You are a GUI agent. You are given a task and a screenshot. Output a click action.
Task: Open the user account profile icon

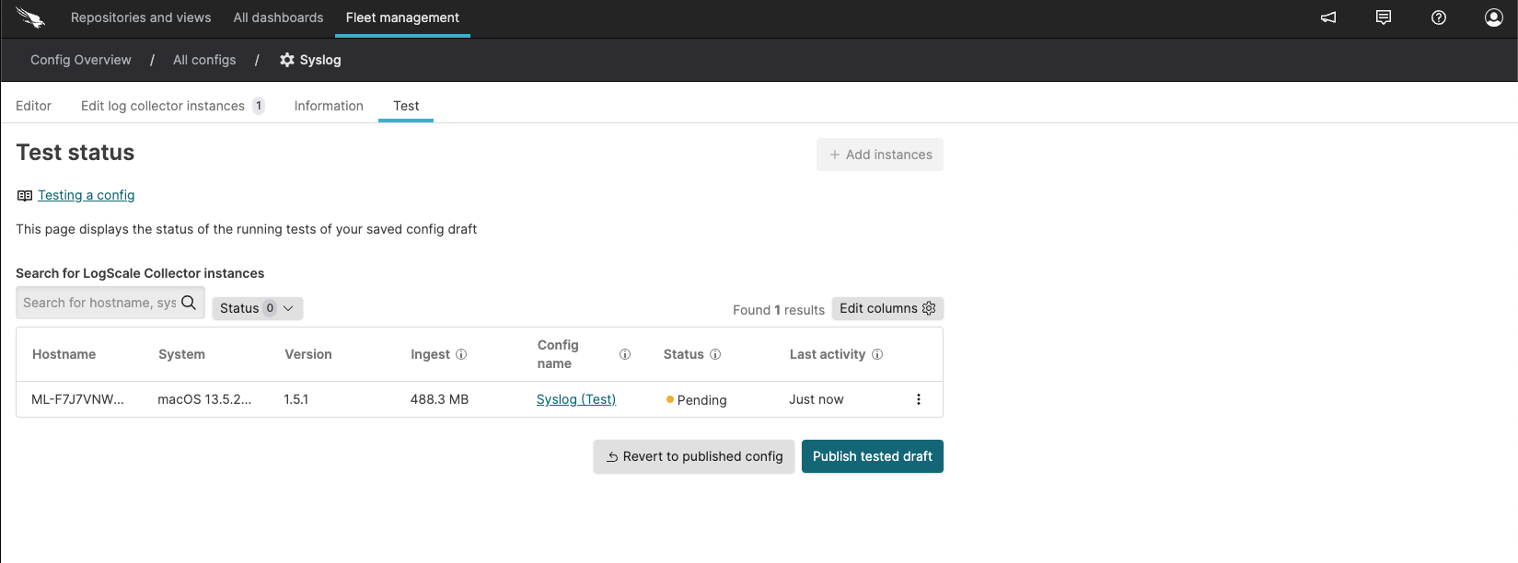point(1493,17)
